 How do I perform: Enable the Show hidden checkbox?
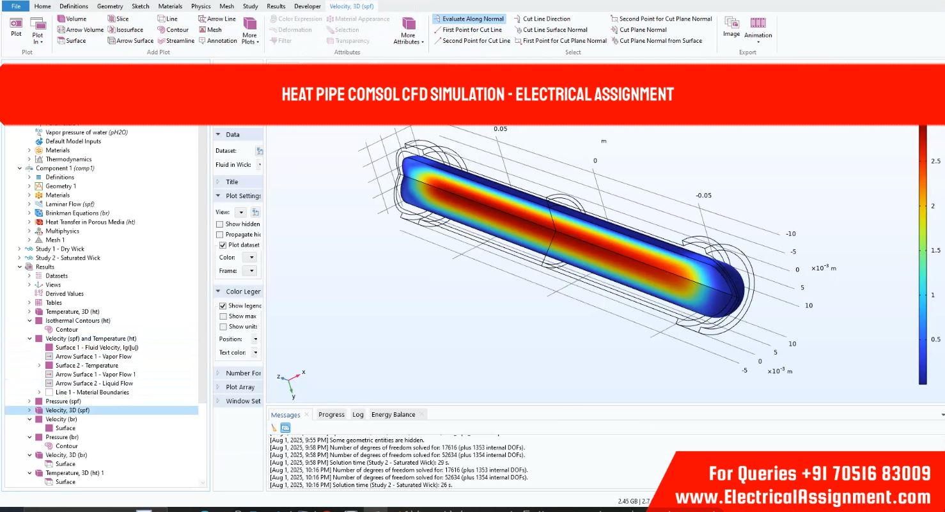(220, 224)
